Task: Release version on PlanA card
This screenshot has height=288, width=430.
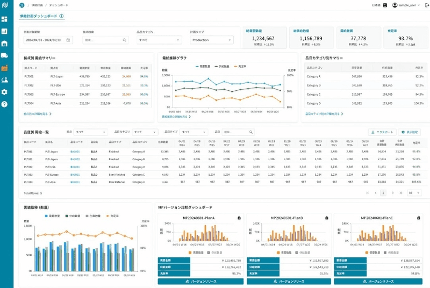Action: [x=200, y=282]
